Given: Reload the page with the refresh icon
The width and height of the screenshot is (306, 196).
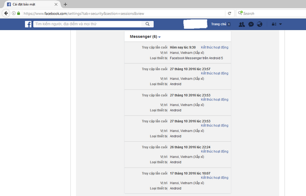Looking at the screenshot, I should point(229,13).
